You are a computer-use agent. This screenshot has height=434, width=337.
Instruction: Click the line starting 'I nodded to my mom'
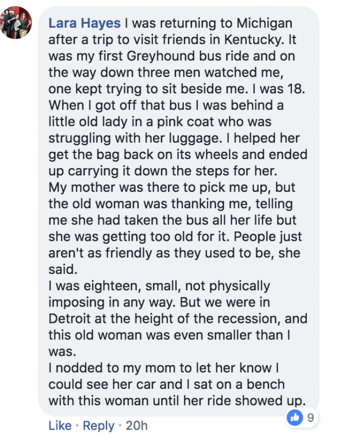pyautogui.click(x=164, y=368)
